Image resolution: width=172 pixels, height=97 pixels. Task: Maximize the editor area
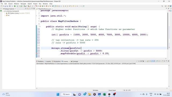click(169, 9)
